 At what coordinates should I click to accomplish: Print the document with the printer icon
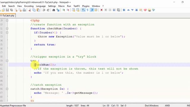tap(24, 10)
